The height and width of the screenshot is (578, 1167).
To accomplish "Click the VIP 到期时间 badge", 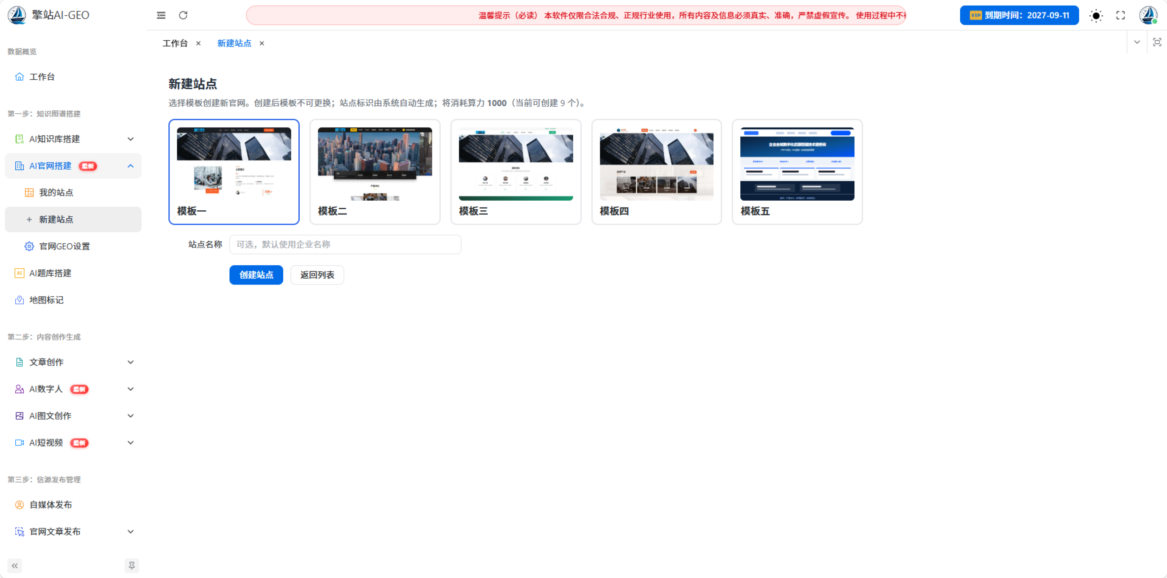I will tap(1019, 15).
